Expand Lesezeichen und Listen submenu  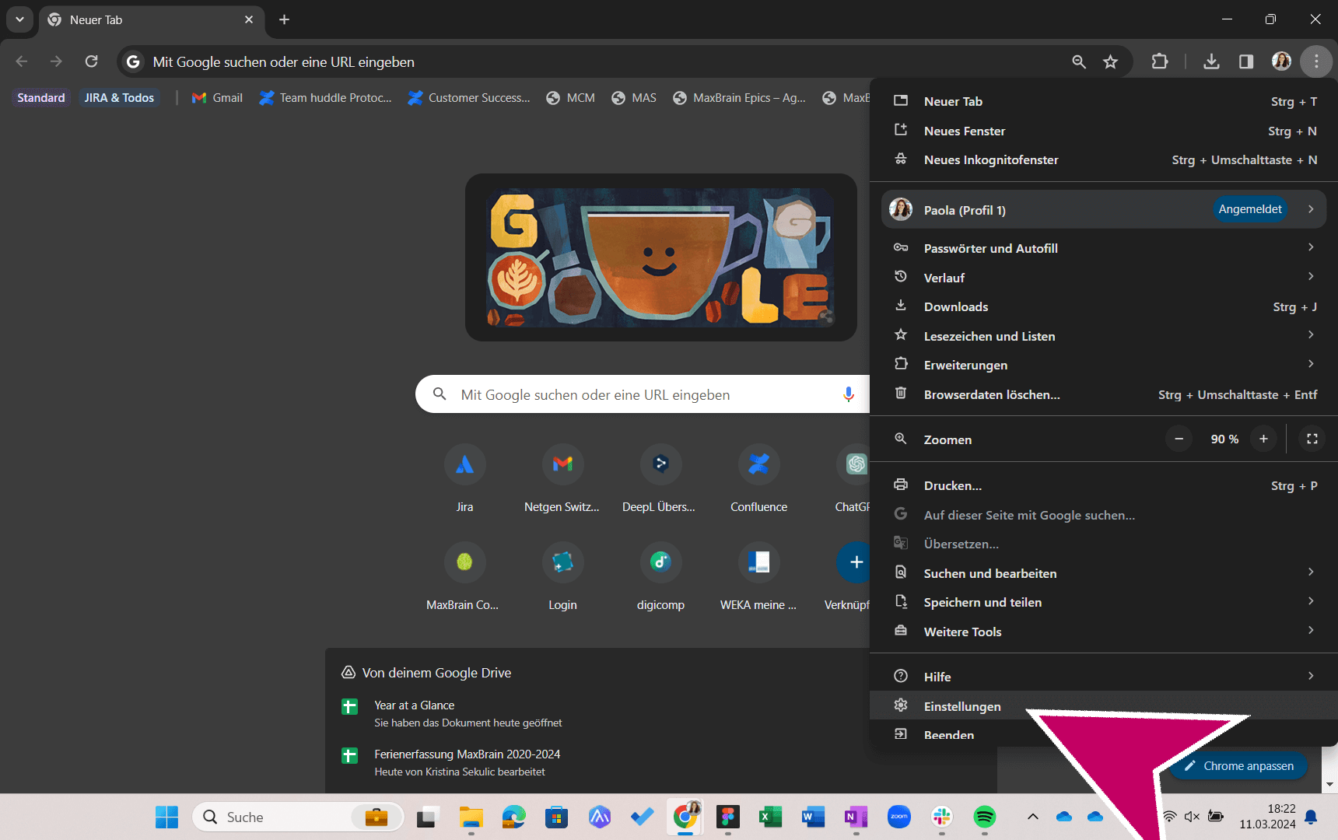pyautogui.click(x=1311, y=335)
